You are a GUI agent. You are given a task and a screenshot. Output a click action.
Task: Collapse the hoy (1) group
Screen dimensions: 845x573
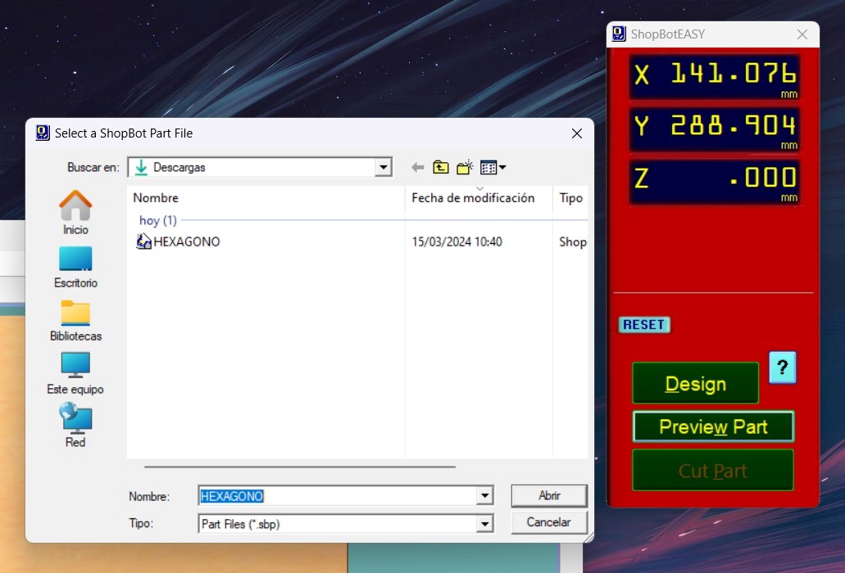[158, 220]
